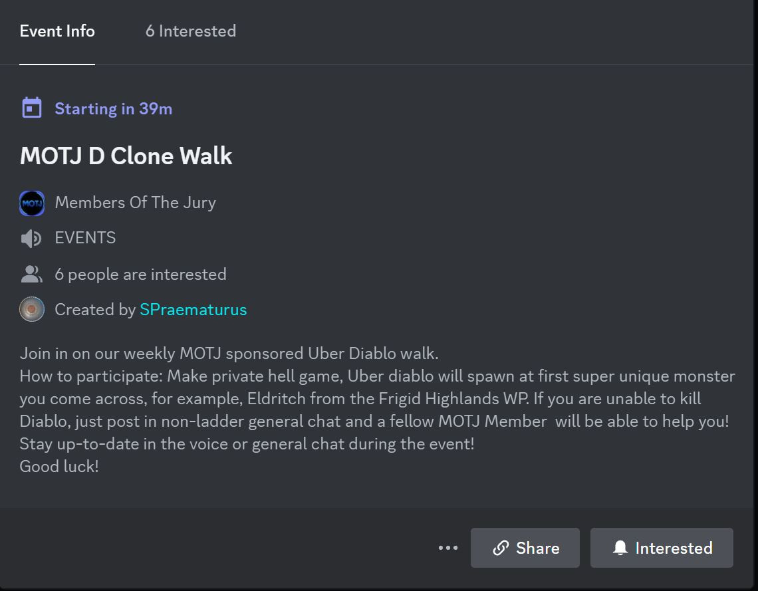This screenshot has width=758, height=591.
Task: Click SPraematurus's avatar picture
Action: coord(31,308)
